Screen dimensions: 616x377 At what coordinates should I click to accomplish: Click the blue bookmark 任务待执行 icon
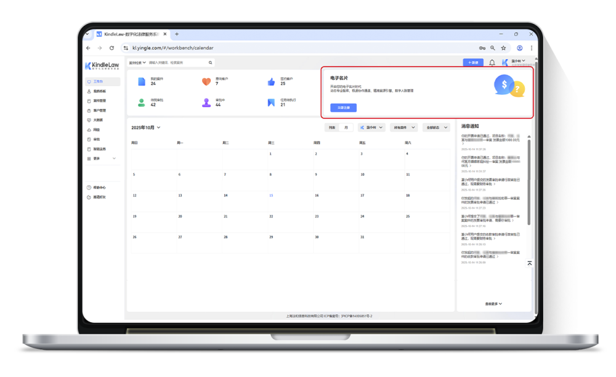coord(271,103)
